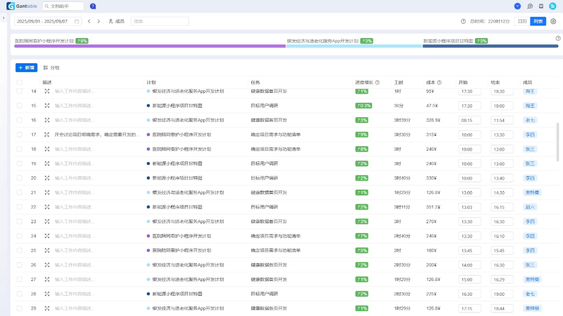Click the 文档助手 search field
The height and width of the screenshot is (316, 563).
[x=63, y=6]
